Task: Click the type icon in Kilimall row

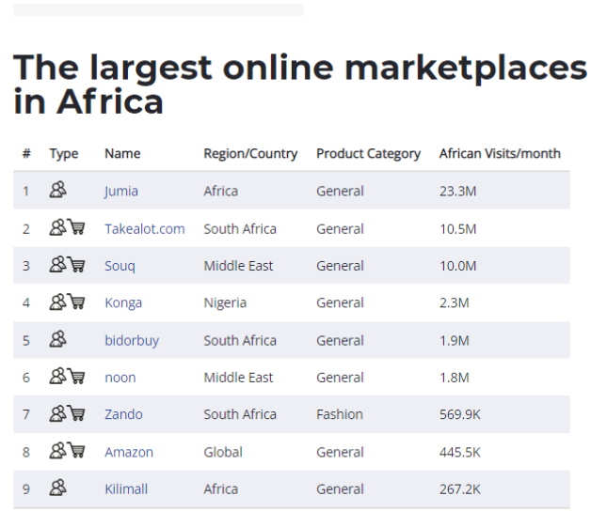Action: pos(58,488)
